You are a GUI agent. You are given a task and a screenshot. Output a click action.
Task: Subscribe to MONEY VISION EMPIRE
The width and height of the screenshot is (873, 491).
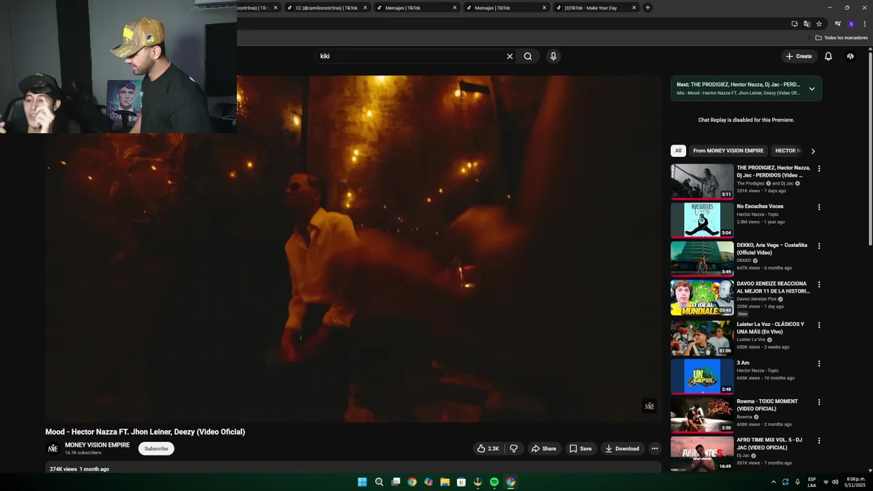[x=156, y=449]
